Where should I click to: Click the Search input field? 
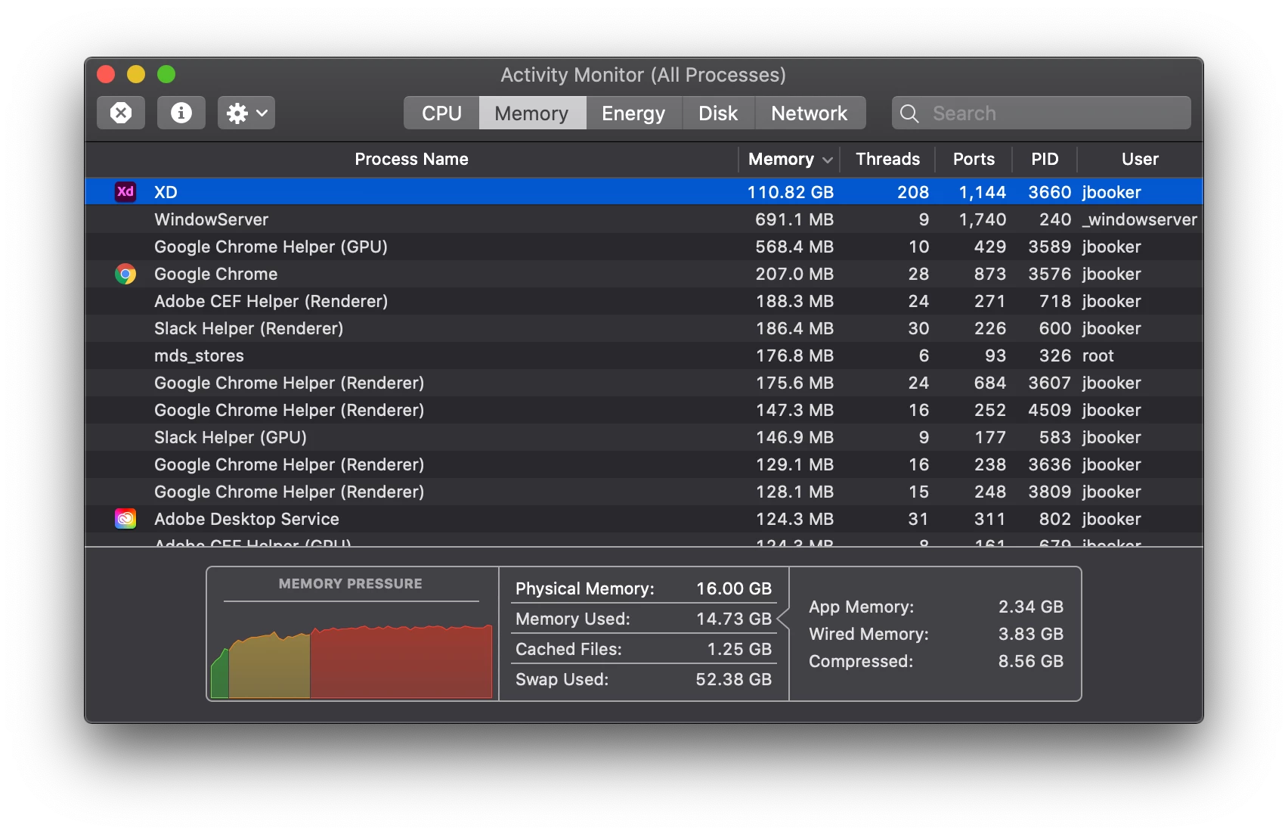point(1042,113)
